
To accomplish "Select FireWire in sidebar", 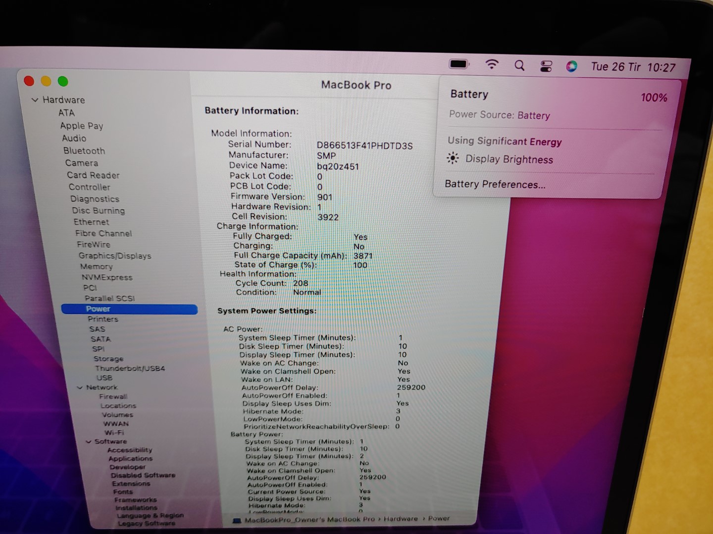I will point(94,245).
